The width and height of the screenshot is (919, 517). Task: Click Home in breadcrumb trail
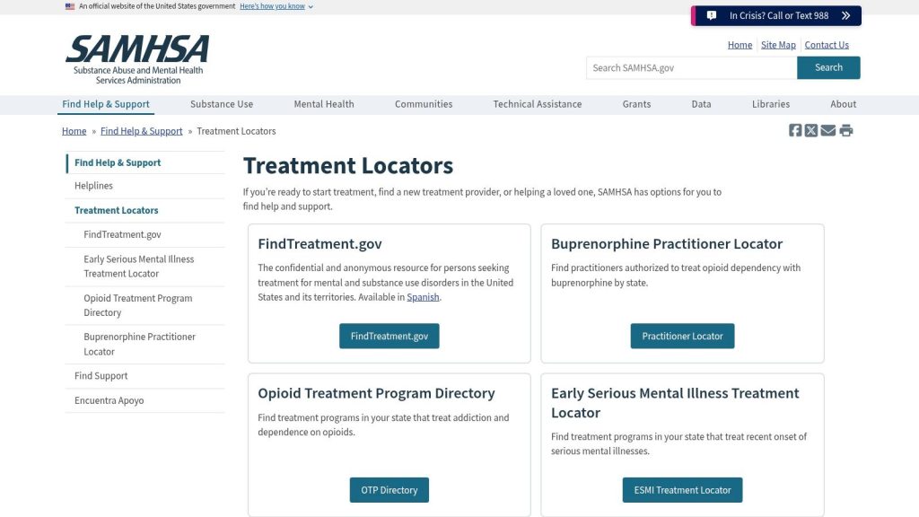click(x=74, y=131)
